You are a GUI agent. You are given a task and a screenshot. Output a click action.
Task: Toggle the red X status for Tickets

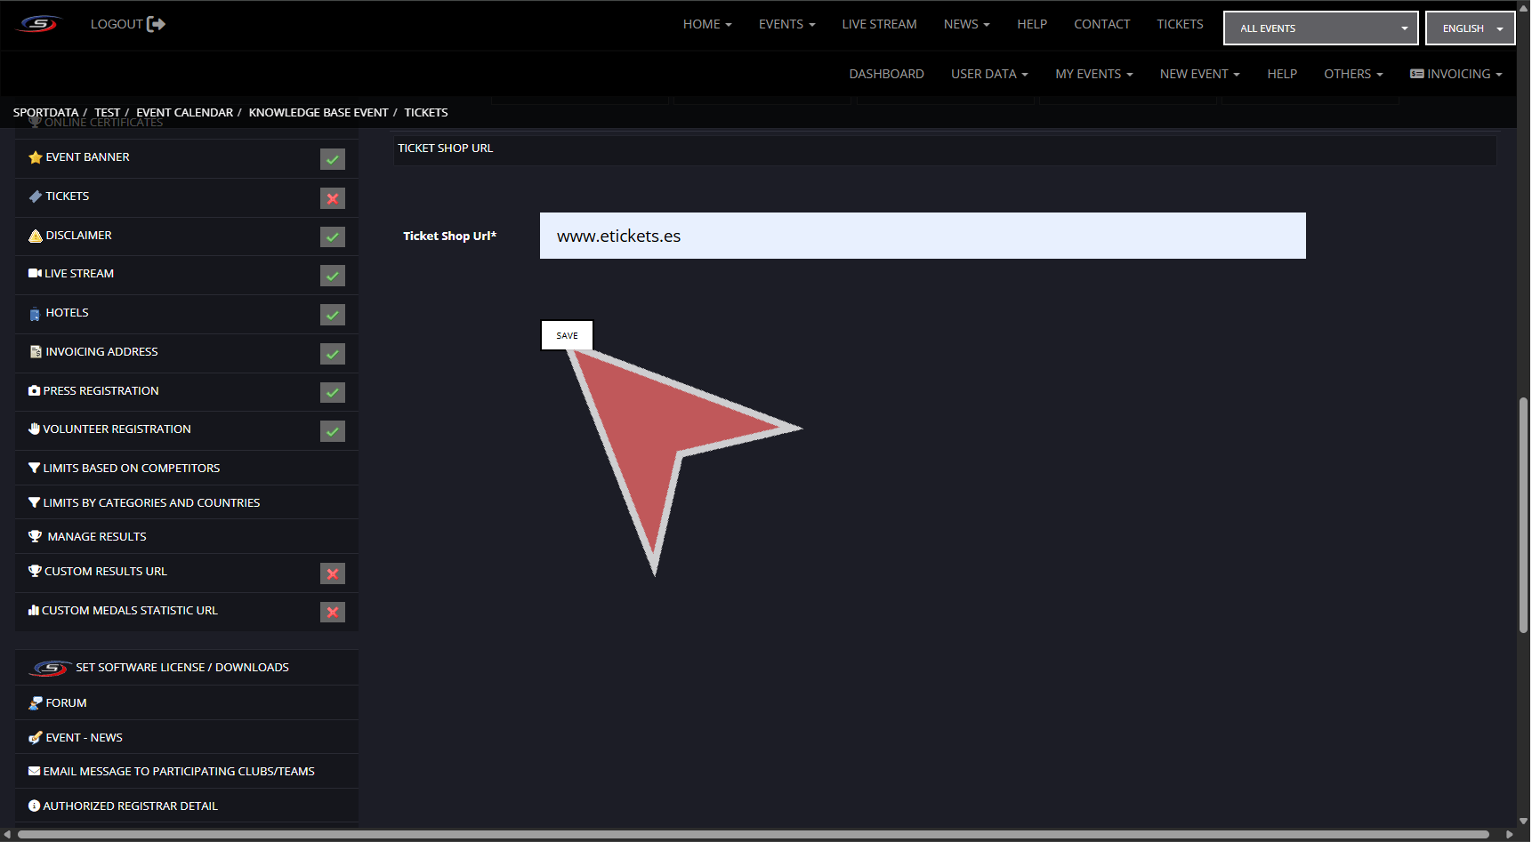point(333,198)
